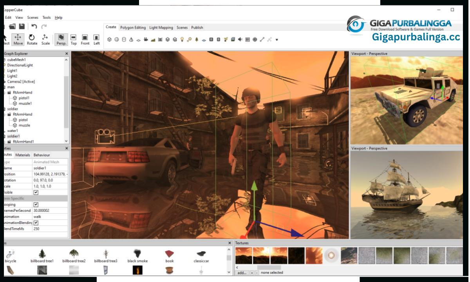The width and height of the screenshot is (470, 282).
Task: Open the Tools menu
Action: click(x=47, y=18)
